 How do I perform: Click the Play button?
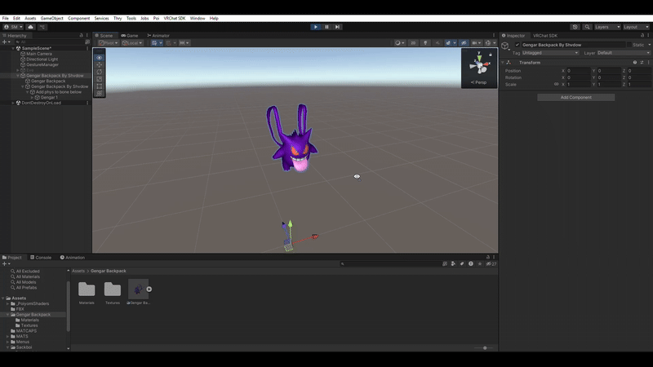tap(316, 27)
